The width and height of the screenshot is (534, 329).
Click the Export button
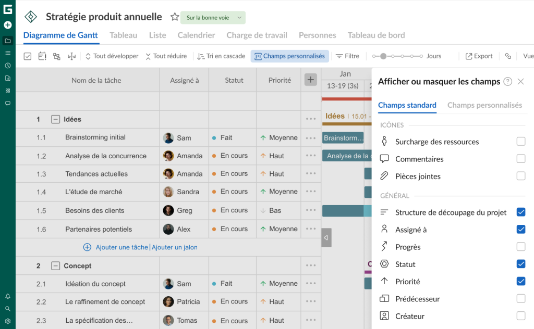pyautogui.click(x=479, y=56)
